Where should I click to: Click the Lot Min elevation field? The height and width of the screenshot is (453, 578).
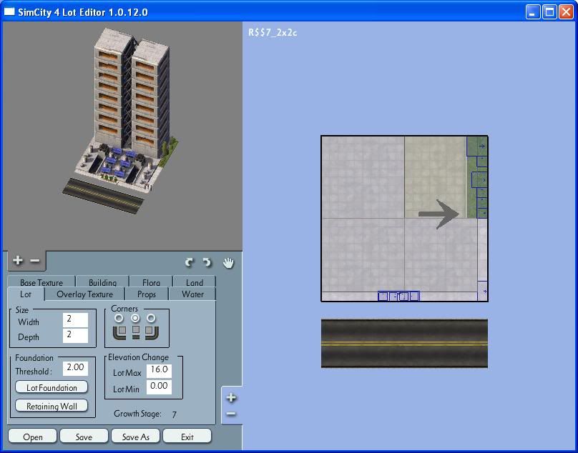(x=159, y=387)
